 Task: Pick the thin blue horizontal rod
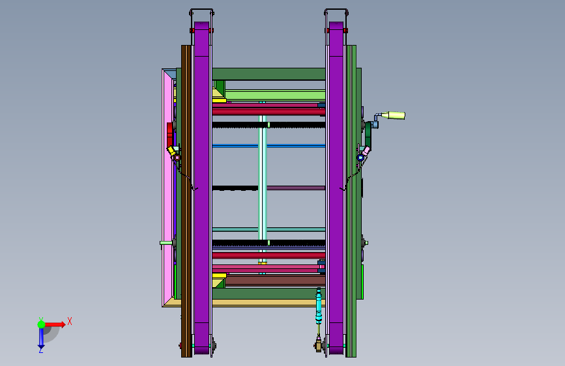(x=268, y=146)
